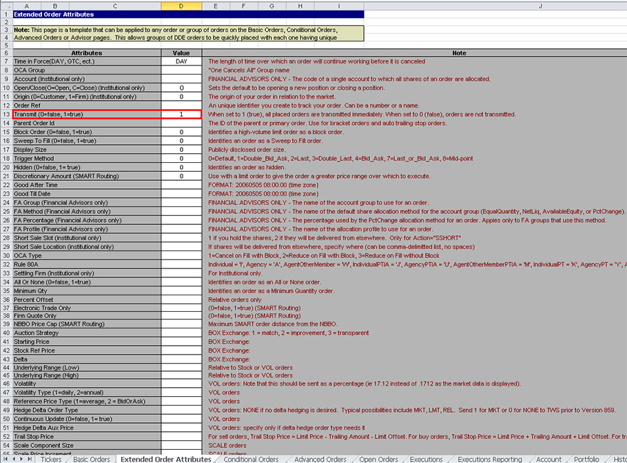Select the 'Rule 80A' attribute cell
Viewport: 627px width, 463px height.
click(87, 264)
